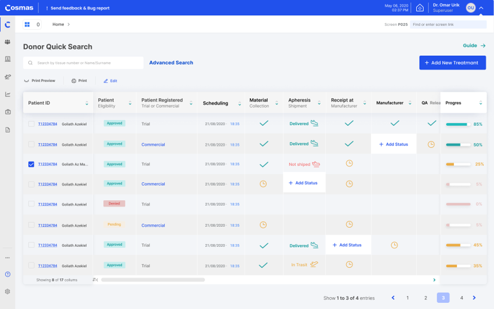Open the document icon in left sidebar

tap(7, 130)
